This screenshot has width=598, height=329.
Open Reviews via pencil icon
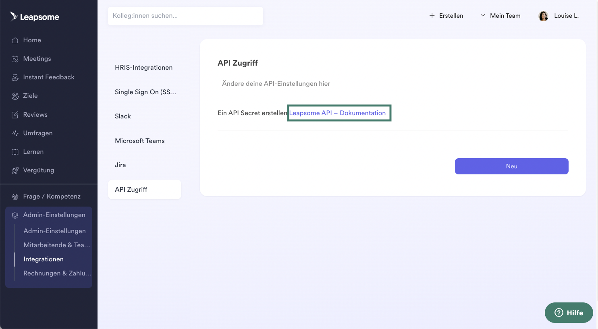coord(15,115)
